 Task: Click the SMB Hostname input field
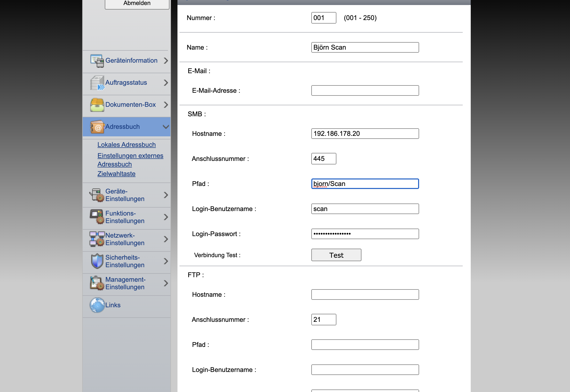tap(365, 134)
